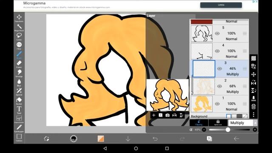Open the FX Filter tool
The height and width of the screenshot is (153, 272).
(19, 45)
